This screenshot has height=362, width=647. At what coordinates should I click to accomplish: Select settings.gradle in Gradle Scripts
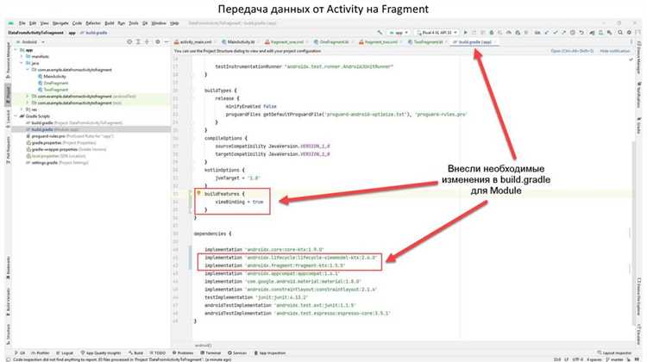(x=44, y=162)
